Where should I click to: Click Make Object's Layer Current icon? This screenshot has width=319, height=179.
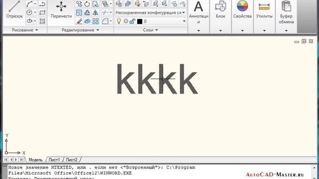pyautogui.click(x=138, y=3)
